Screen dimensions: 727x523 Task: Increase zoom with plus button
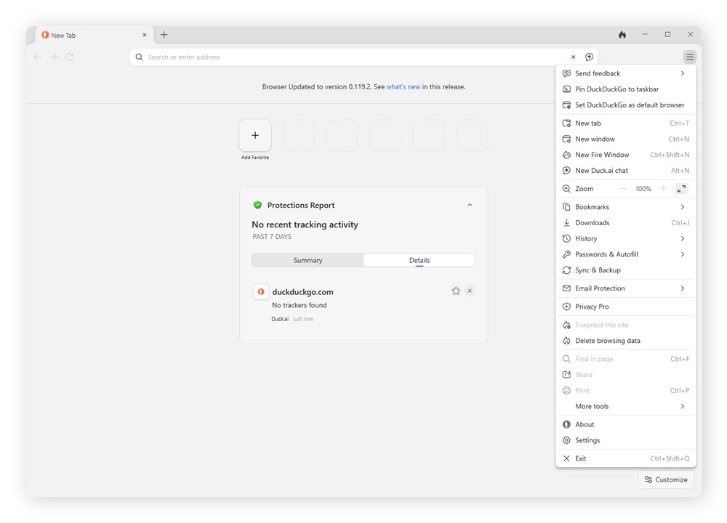(x=664, y=189)
